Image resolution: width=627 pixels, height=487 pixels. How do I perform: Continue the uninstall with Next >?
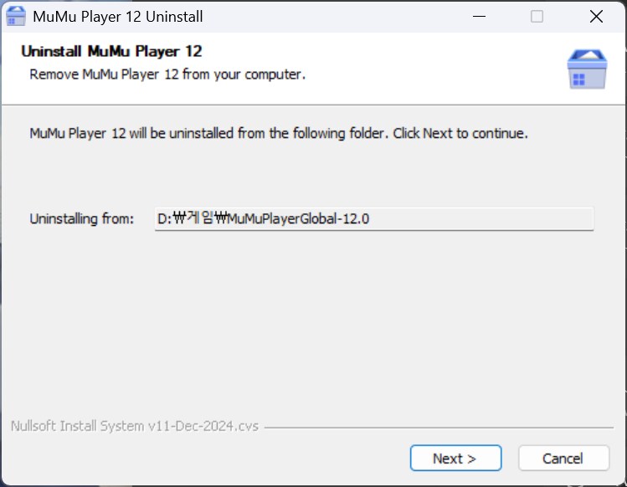(x=455, y=458)
